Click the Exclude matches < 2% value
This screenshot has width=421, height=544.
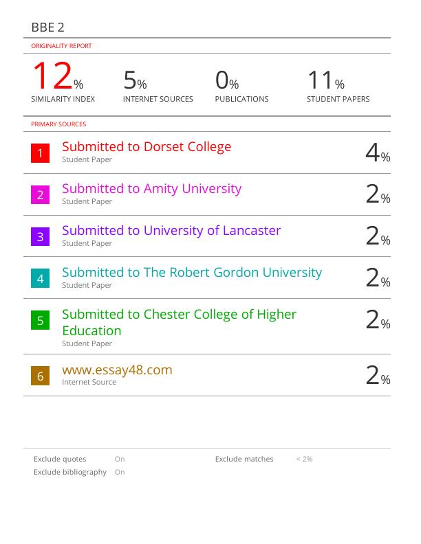tap(304, 459)
